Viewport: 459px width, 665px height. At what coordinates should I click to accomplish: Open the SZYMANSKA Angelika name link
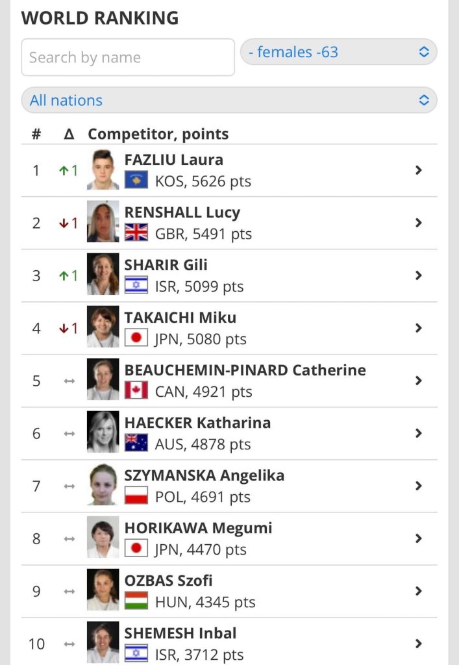(205, 475)
